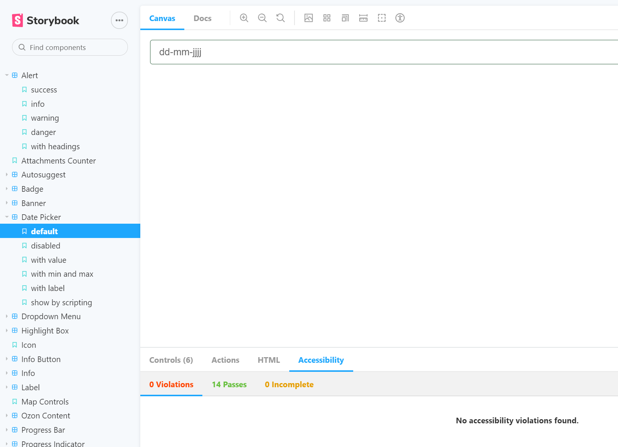Zoom out of the canvas

pyautogui.click(x=262, y=18)
